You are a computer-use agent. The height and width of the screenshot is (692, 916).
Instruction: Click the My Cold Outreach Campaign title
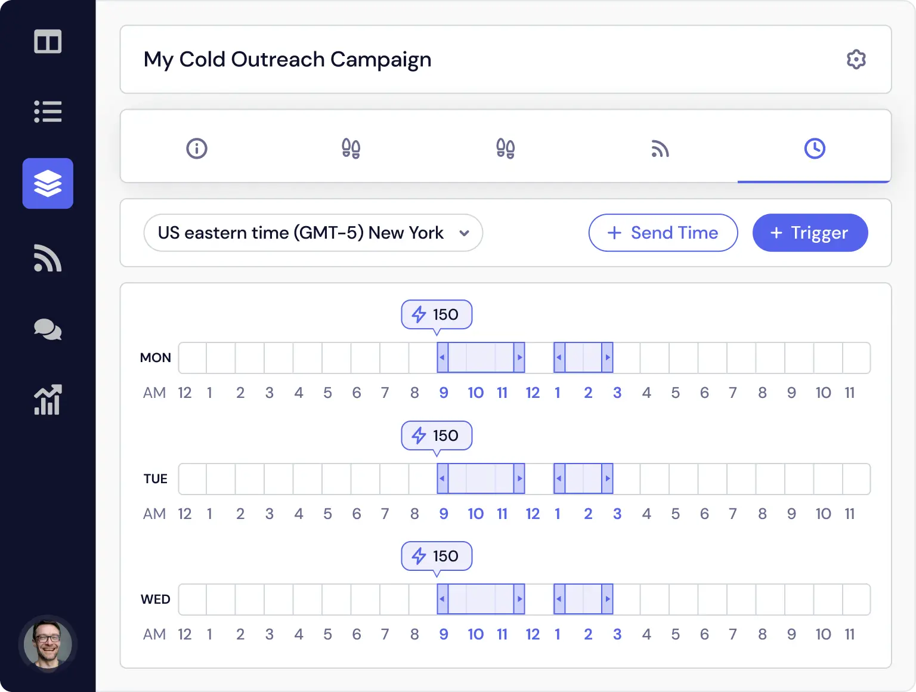pyautogui.click(x=287, y=60)
